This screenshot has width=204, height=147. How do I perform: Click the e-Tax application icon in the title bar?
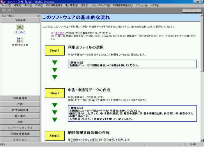coord(2,2)
